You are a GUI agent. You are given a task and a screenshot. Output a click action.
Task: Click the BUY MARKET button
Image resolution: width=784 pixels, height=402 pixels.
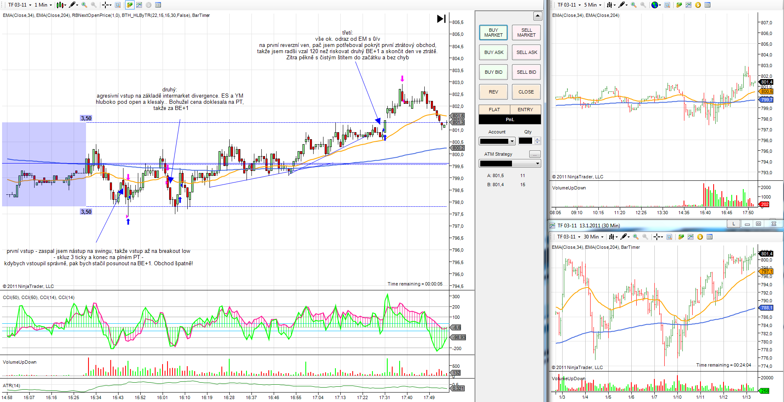click(493, 33)
